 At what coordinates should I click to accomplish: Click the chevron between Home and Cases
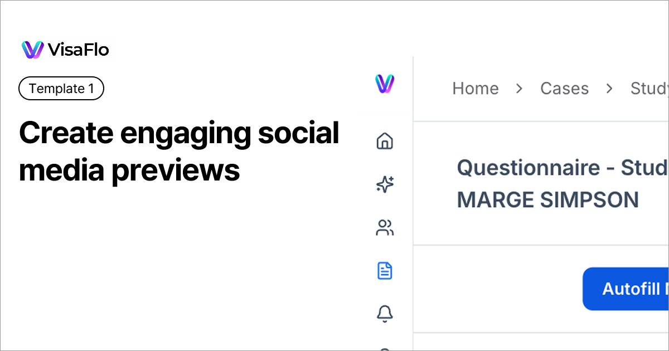point(519,89)
